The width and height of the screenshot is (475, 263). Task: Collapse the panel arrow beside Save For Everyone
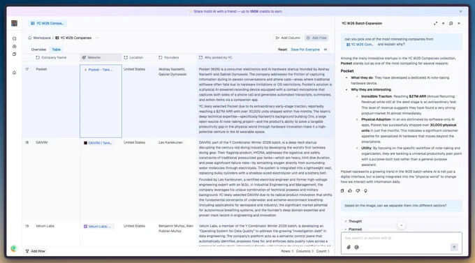tap(326, 50)
